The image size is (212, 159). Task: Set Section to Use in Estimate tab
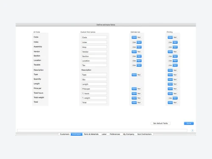tap(134, 56)
